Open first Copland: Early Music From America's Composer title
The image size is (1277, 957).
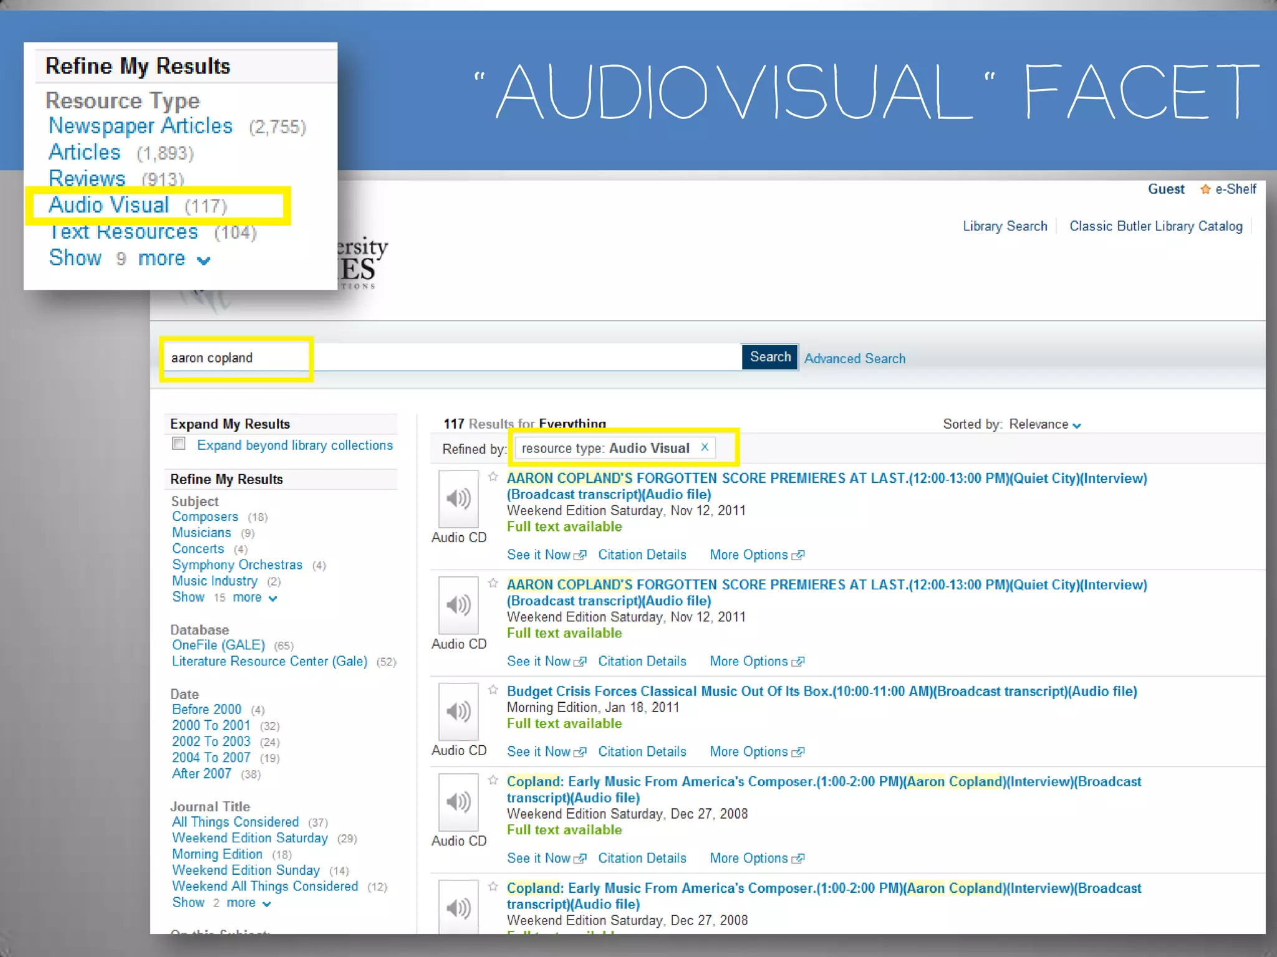824,790
